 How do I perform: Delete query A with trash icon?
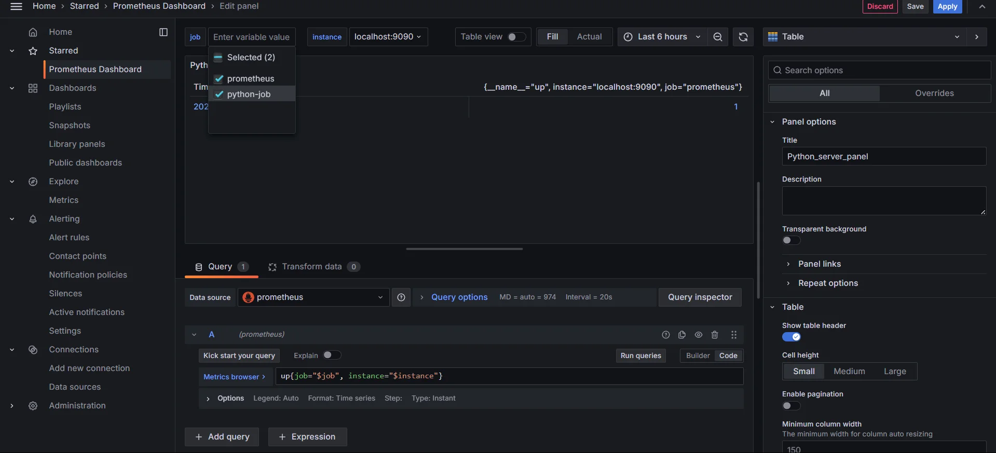pos(715,335)
